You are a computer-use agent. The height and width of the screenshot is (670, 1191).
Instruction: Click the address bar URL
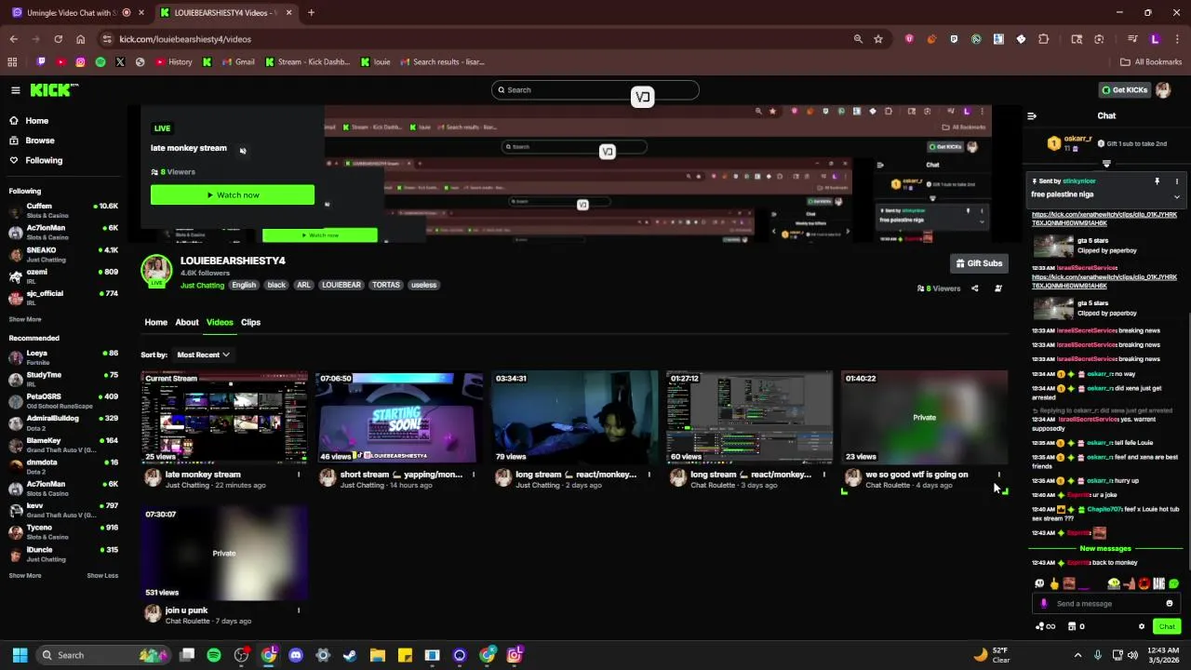[185, 39]
